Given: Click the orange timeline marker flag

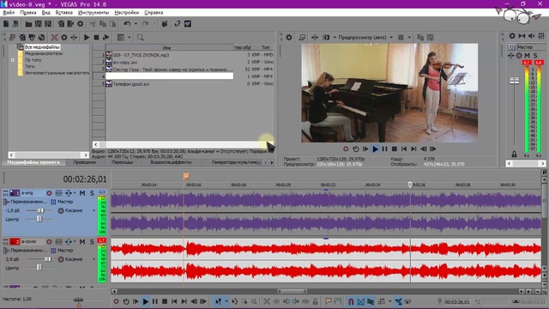Looking at the screenshot, I should coord(186,176).
